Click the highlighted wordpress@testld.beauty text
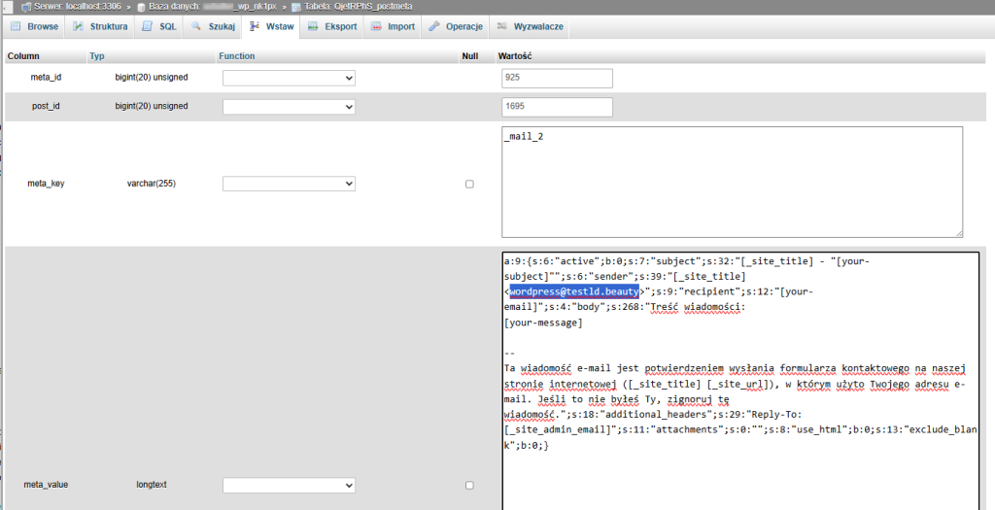Image resolution: width=995 pixels, height=510 pixels. tap(574, 291)
